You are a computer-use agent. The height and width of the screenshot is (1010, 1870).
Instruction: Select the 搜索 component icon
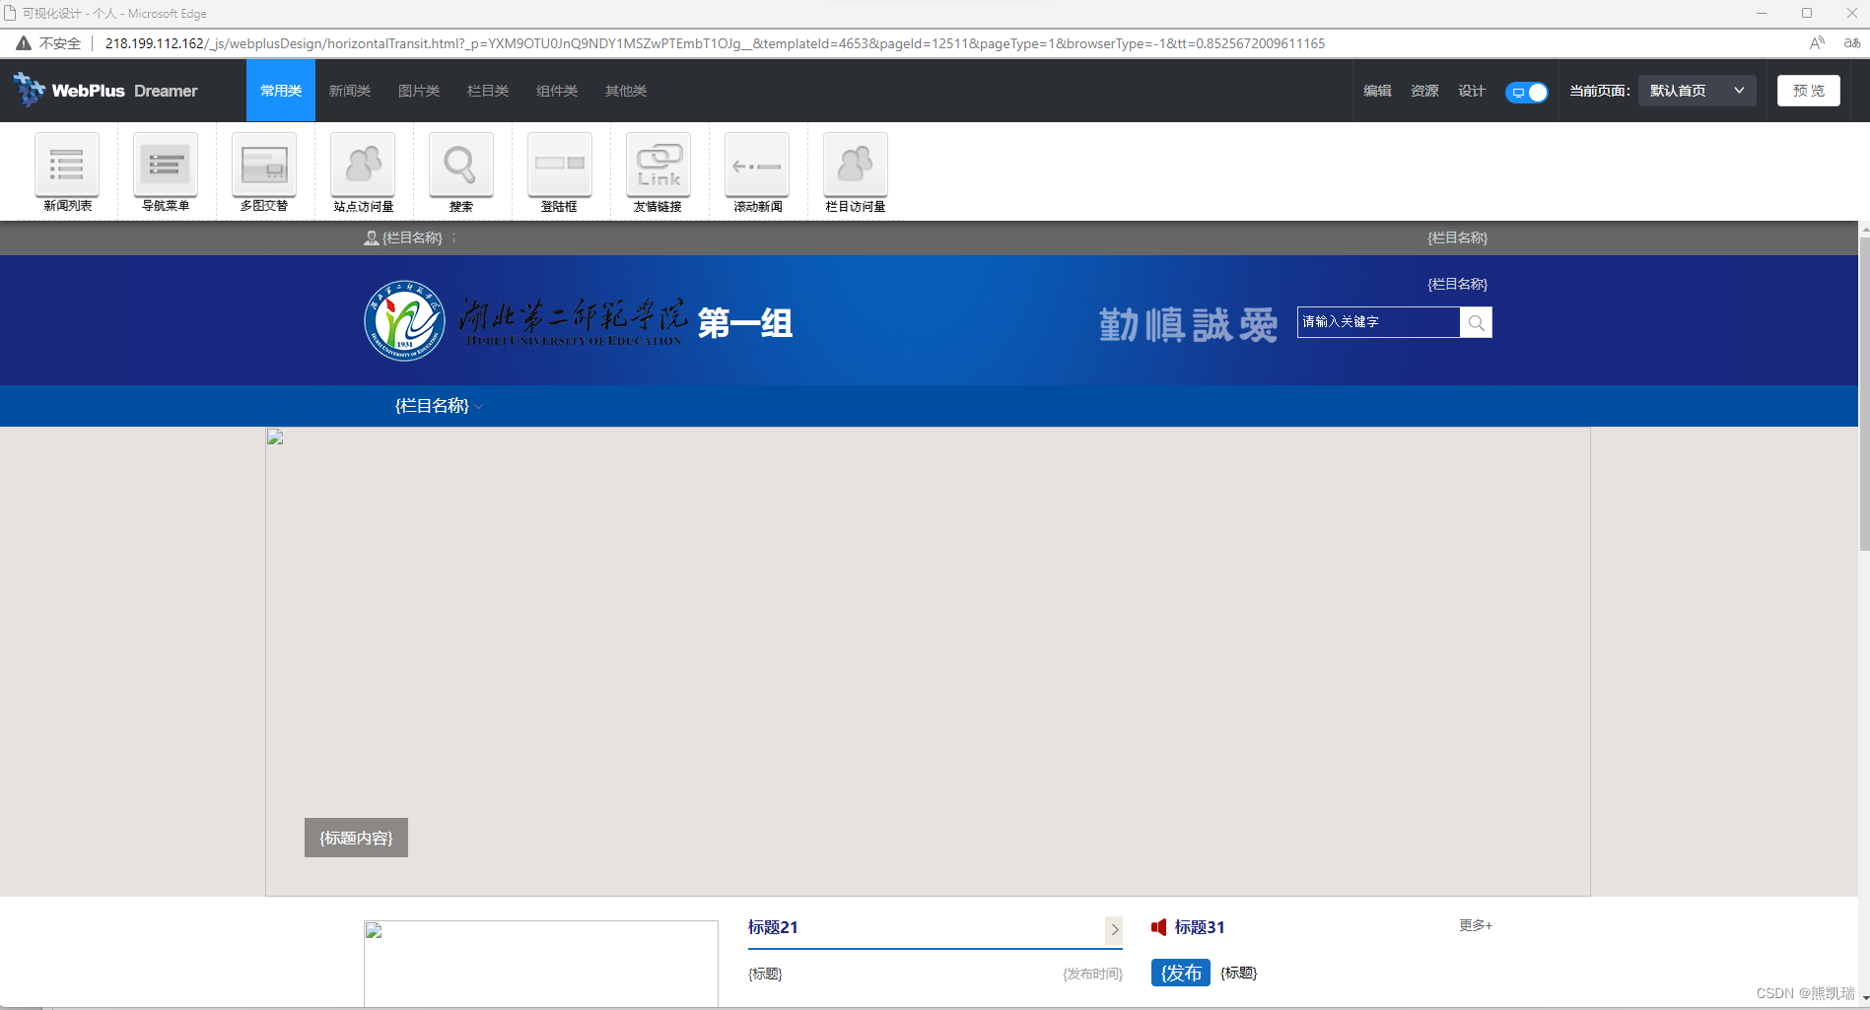coord(460,171)
